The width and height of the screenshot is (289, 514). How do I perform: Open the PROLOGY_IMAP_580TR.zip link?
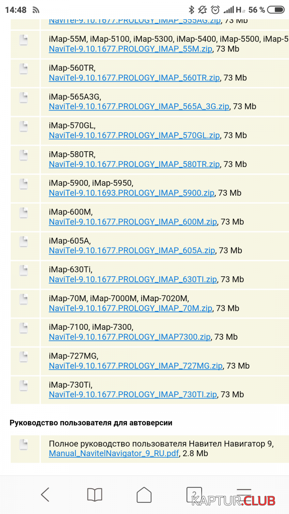point(134,164)
